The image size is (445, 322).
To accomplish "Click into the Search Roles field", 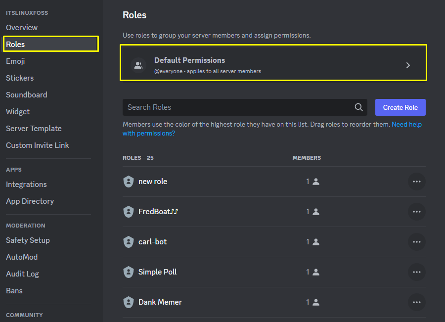I will tap(245, 107).
